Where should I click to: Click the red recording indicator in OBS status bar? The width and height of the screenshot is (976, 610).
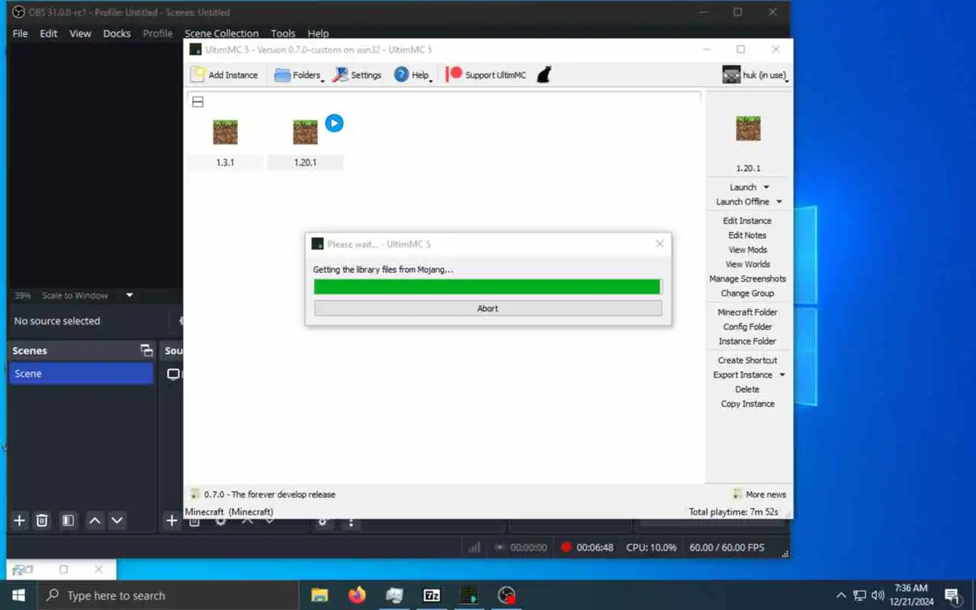[x=566, y=547]
